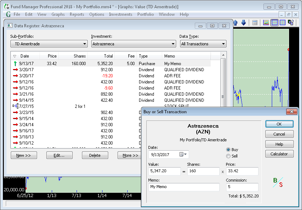The height and width of the screenshot is (210, 302).
Task: Open the Graphs menu
Action: pos(58,14)
